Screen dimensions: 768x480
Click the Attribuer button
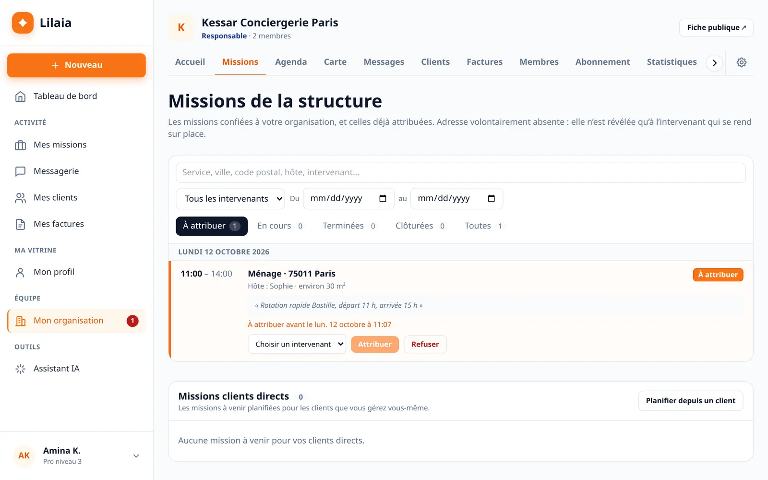pos(375,344)
